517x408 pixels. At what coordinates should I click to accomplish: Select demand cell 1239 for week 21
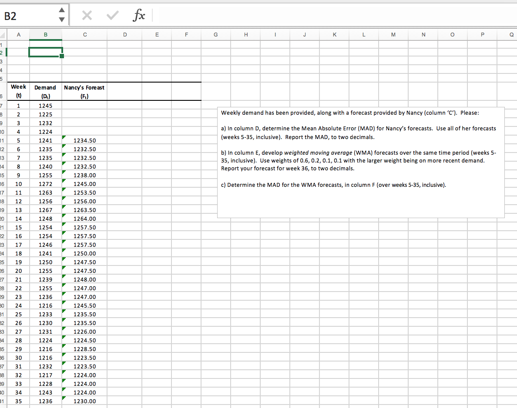pyautogui.click(x=46, y=279)
